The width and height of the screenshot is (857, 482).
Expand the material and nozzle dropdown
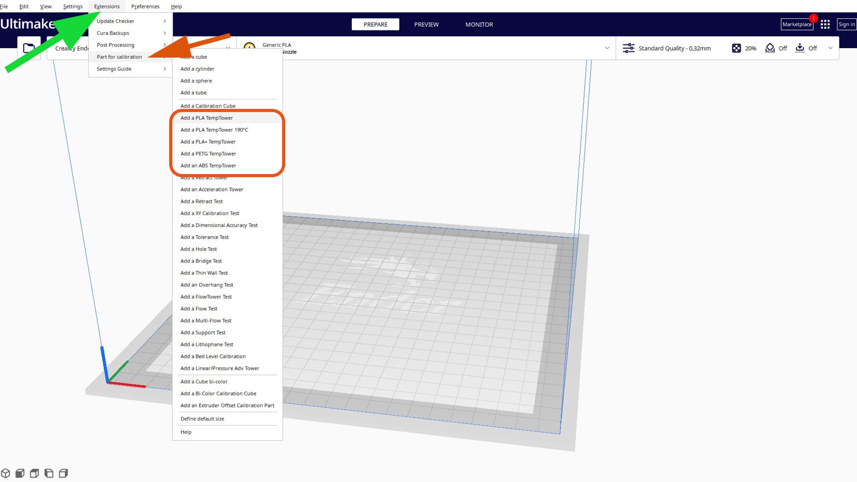(x=607, y=48)
